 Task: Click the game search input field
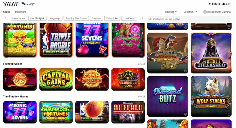189,19
